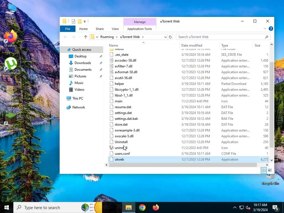Go up one folder level
Viewport: 284px width, 213px height.
86,37
